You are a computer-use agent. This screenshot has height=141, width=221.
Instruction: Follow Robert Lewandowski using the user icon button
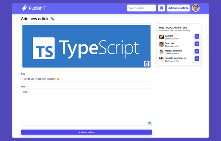coord(197,58)
